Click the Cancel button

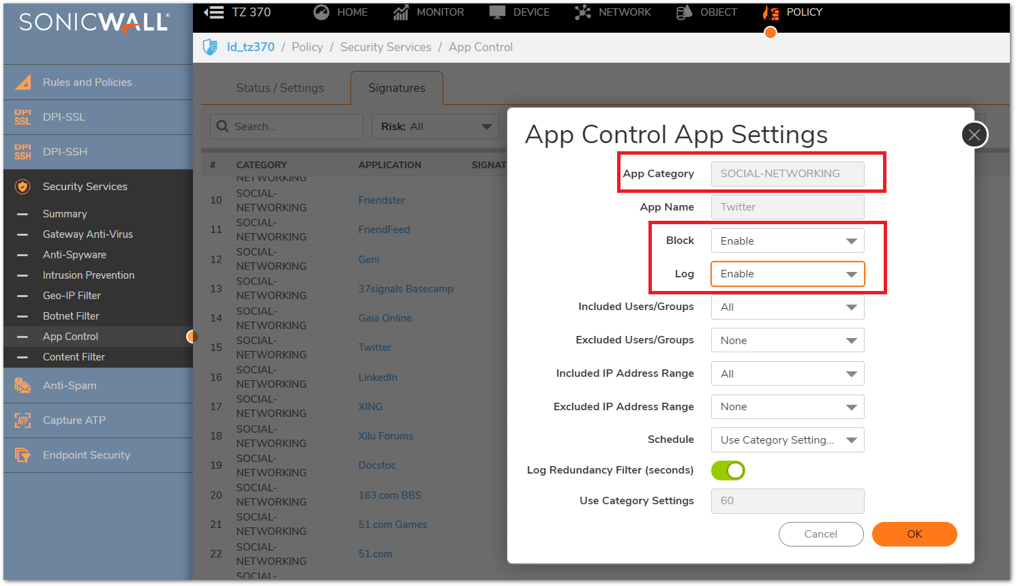pyautogui.click(x=820, y=534)
